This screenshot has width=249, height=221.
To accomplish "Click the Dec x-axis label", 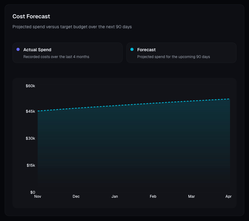I will [x=76, y=196].
